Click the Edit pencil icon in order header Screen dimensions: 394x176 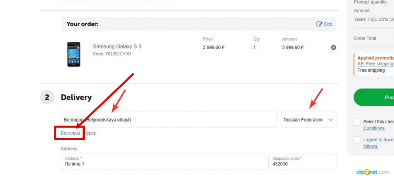point(320,24)
